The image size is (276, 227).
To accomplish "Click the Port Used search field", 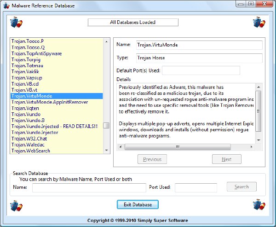I will pyautogui.click(x=196, y=188).
